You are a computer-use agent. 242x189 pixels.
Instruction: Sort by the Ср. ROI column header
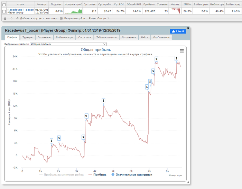[119, 4]
